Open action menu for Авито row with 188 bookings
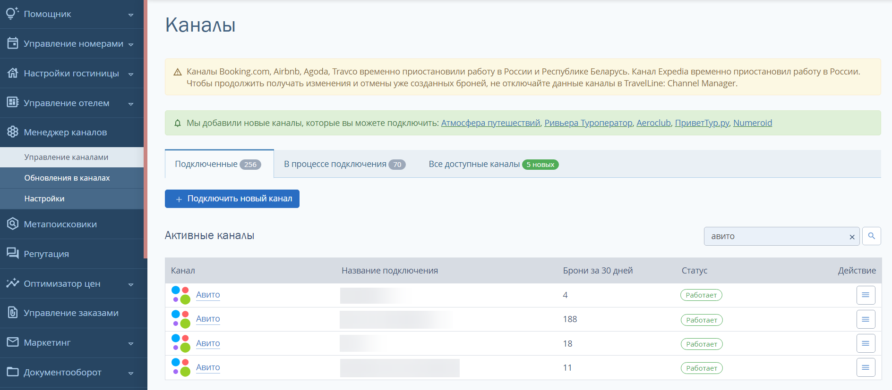The height and width of the screenshot is (390, 892). 866,319
